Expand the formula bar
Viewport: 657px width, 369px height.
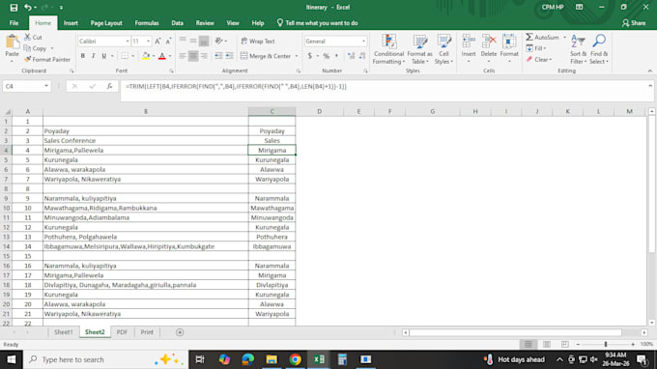click(x=650, y=86)
